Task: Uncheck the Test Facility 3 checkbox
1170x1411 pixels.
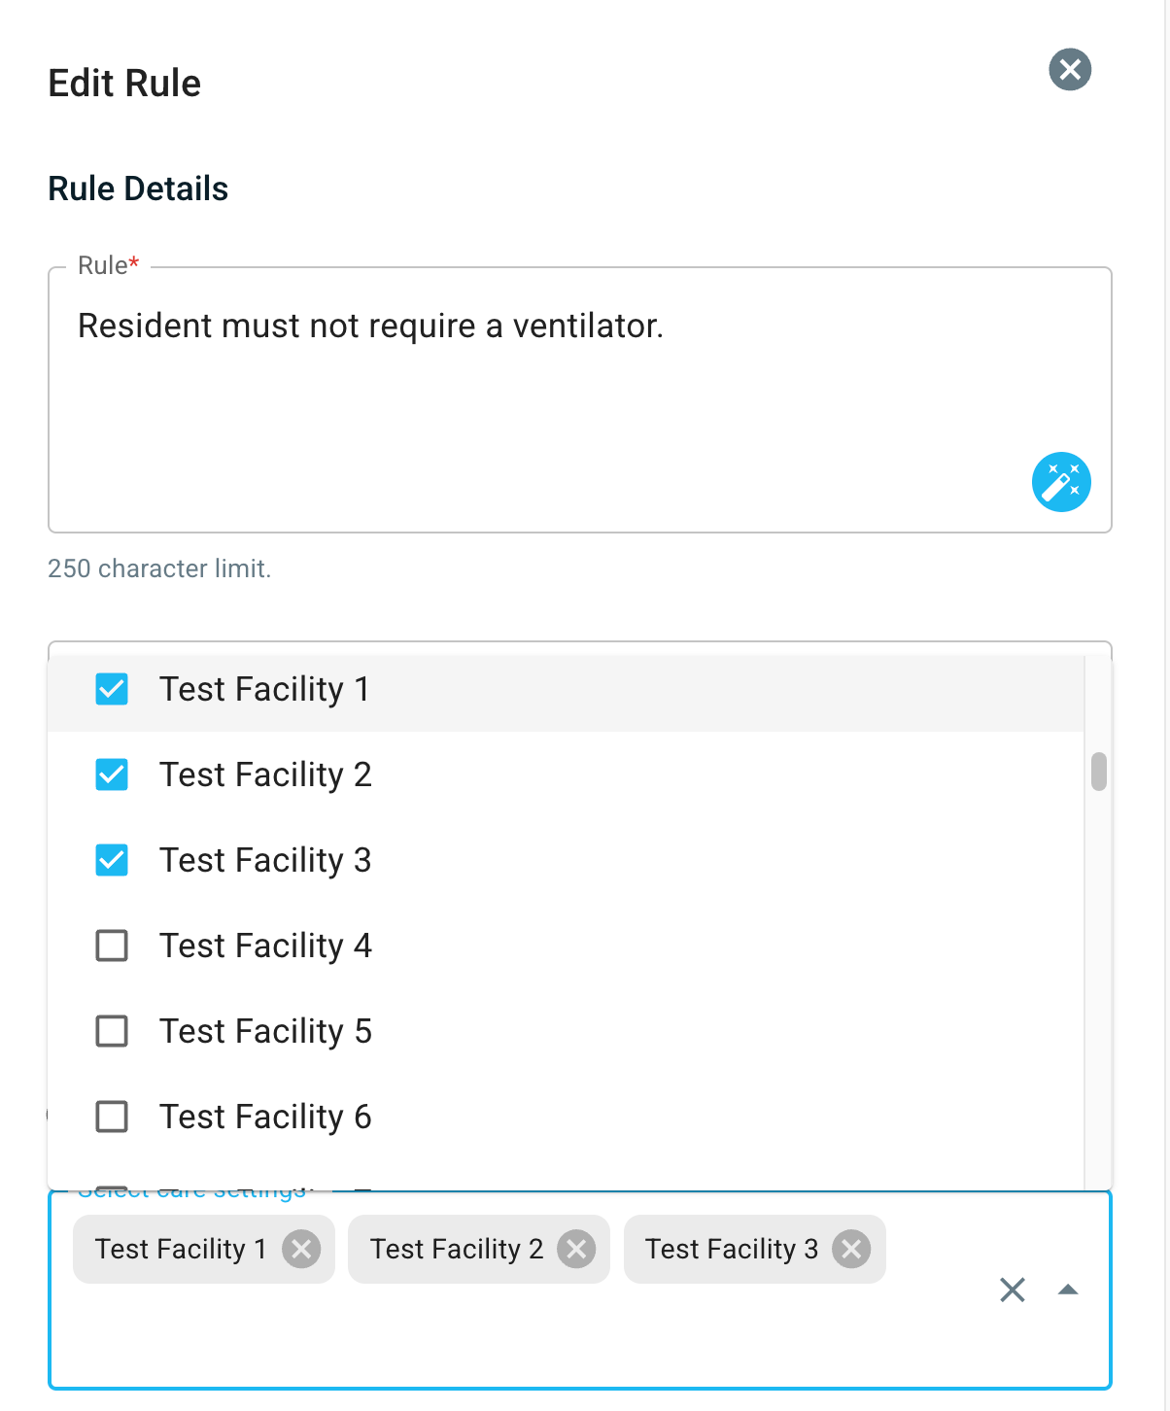Action: click(x=112, y=860)
